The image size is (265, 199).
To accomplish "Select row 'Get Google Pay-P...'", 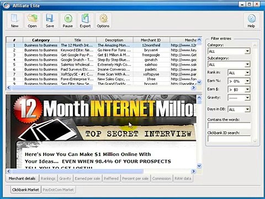I will coord(102,55).
